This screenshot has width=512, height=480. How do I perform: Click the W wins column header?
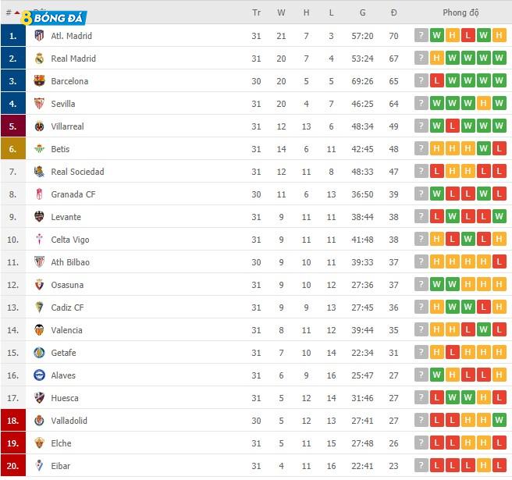281,12
